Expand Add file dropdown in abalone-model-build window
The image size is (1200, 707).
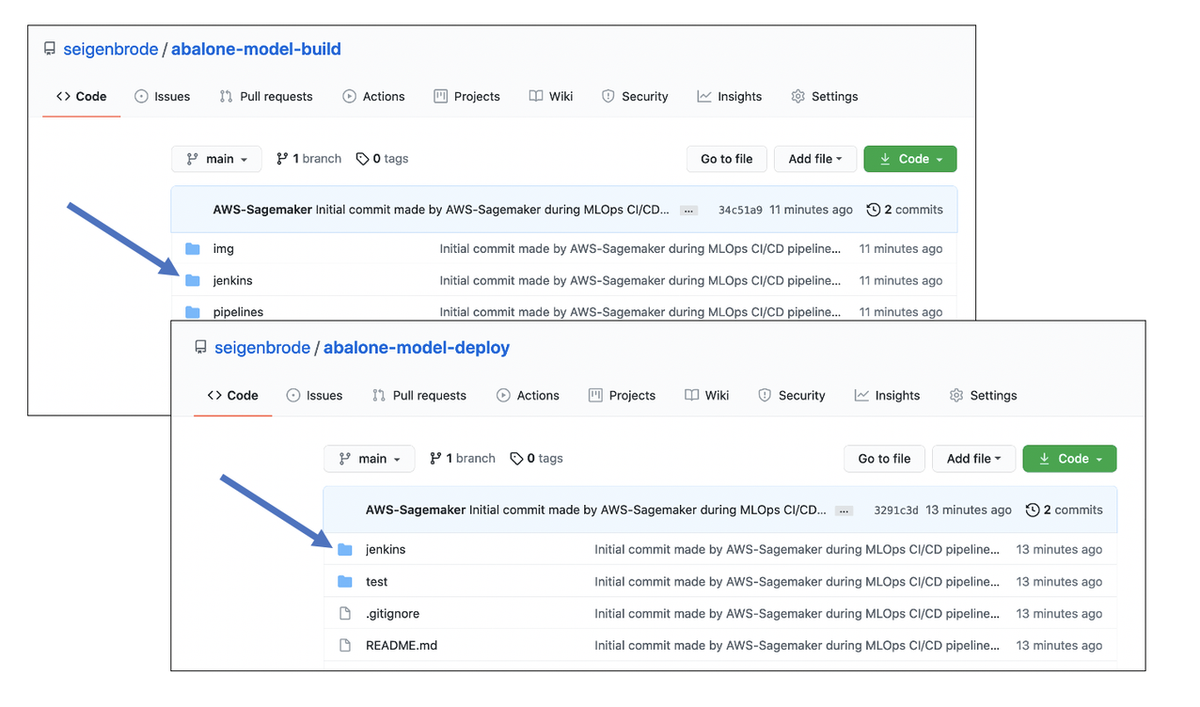814,159
